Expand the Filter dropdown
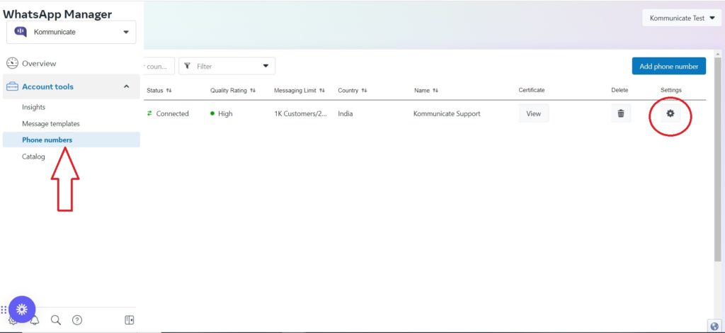Screen dimensions: 725x333 pyautogui.click(x=227, y=66)
